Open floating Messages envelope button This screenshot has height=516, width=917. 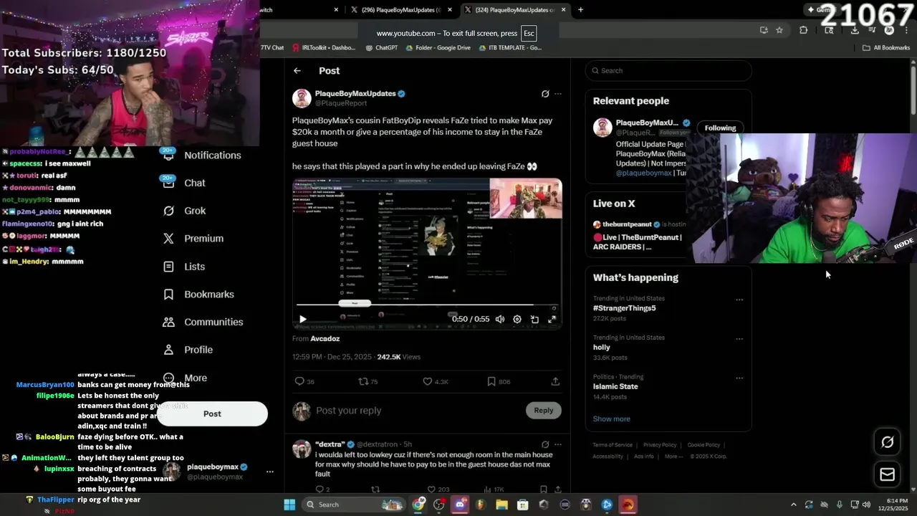tap(888, 474)
